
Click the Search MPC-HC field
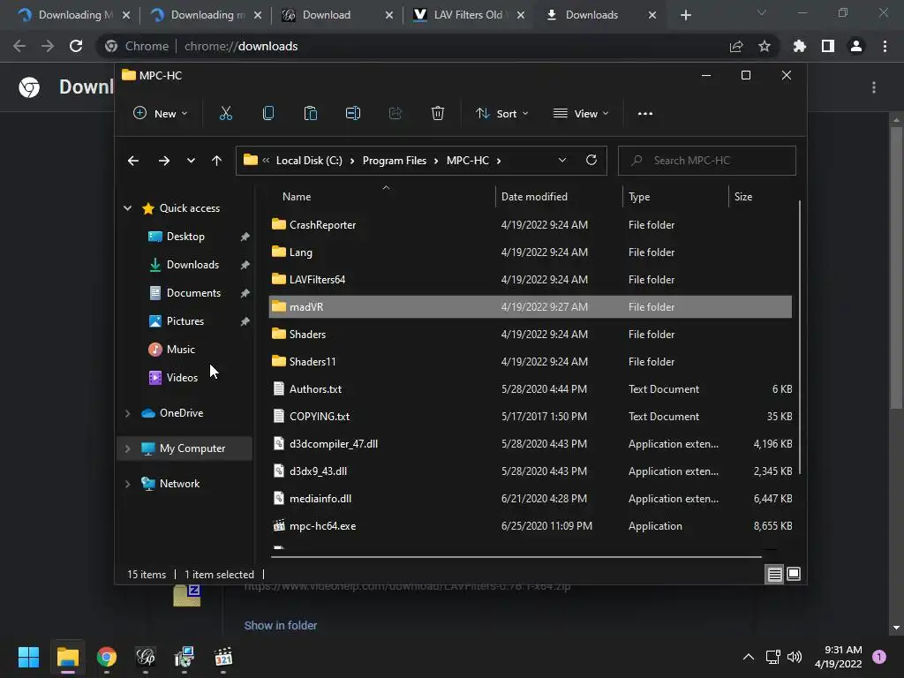pos(707,161)
